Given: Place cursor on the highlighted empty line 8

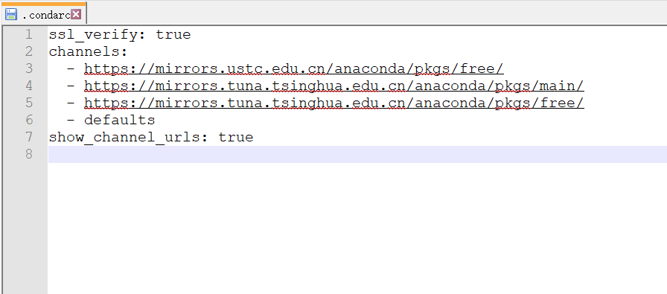Looking at the screenshot, I should point(357,154).
